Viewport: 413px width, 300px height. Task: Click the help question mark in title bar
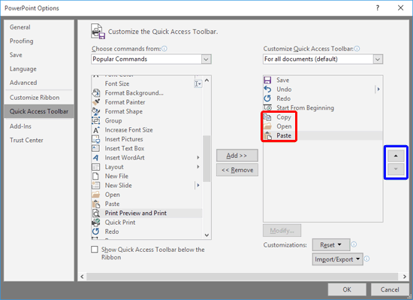(378, 8)
